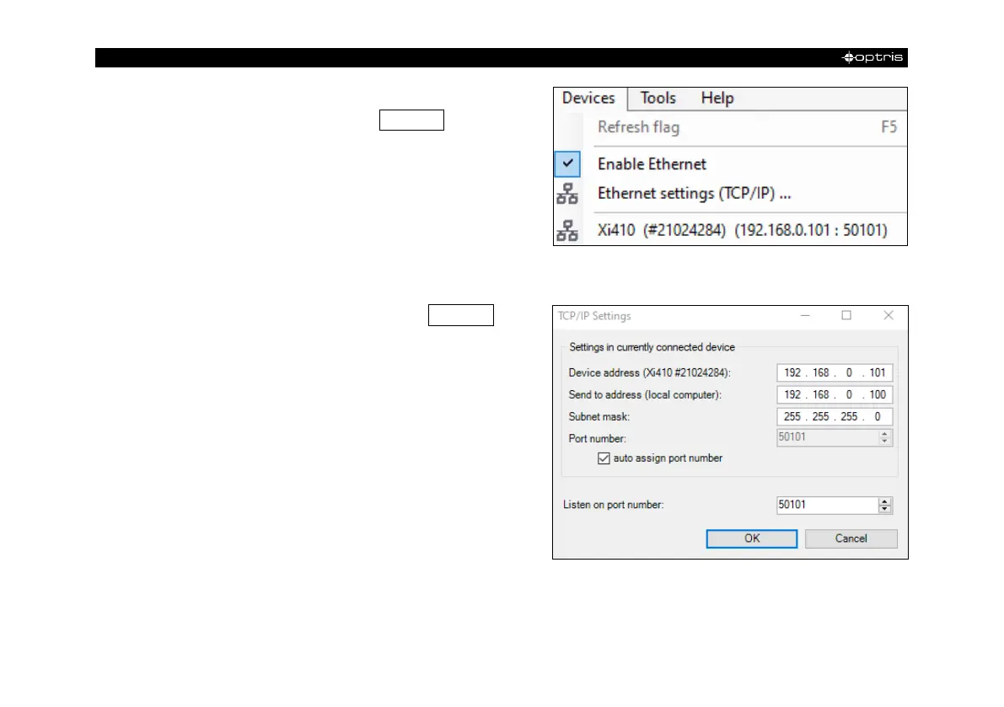Open the Tools menu
Viewport: 1004px width, 707px height.
tap(658, 98)
